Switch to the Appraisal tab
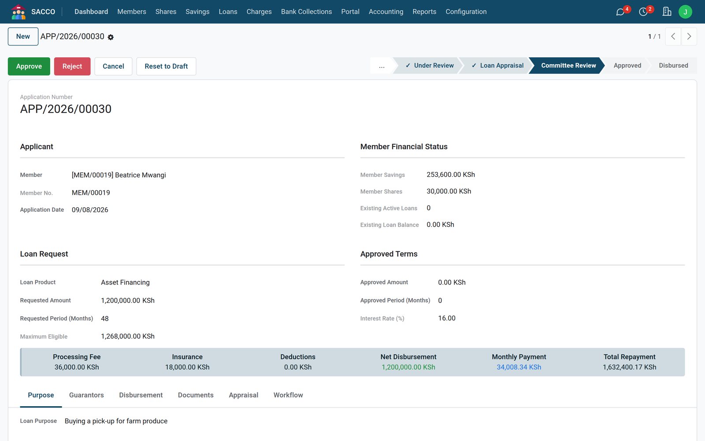 pyautogui.click(x=244, y=396)
